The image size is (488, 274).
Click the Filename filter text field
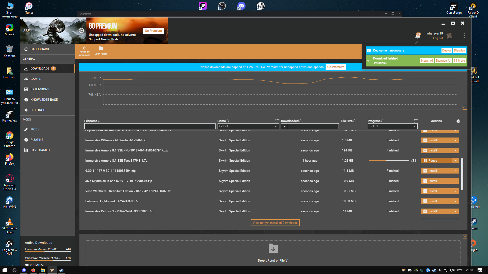150,126
